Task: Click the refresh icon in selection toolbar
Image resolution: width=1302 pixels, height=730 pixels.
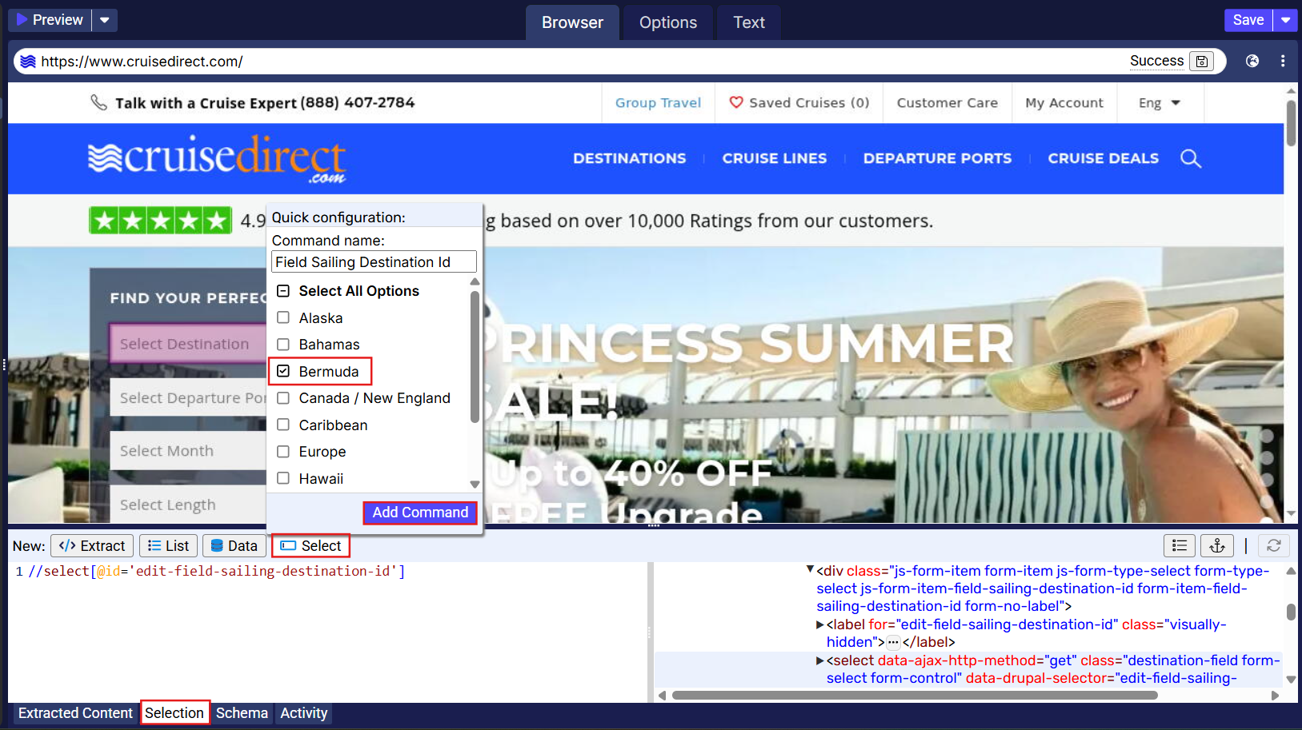Action: tap(1273, 545)
